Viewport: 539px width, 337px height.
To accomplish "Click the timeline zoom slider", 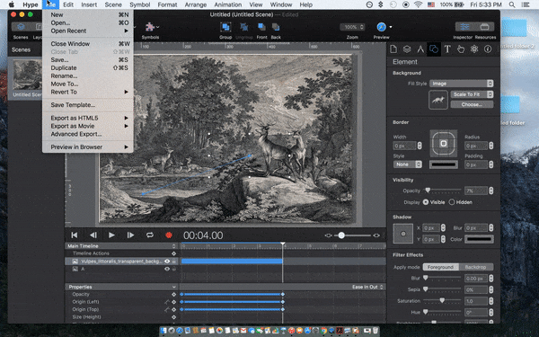I will point(352,235).
